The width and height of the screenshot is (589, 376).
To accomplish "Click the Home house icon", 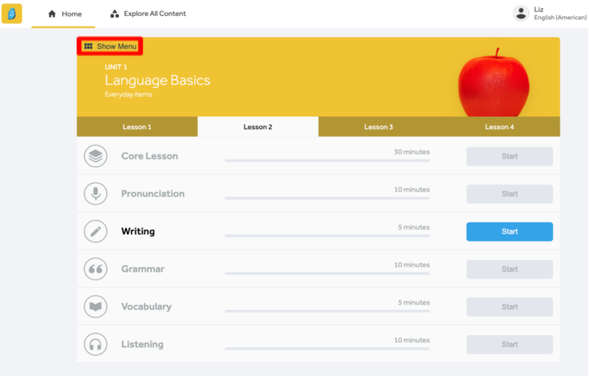I will 52,14.
